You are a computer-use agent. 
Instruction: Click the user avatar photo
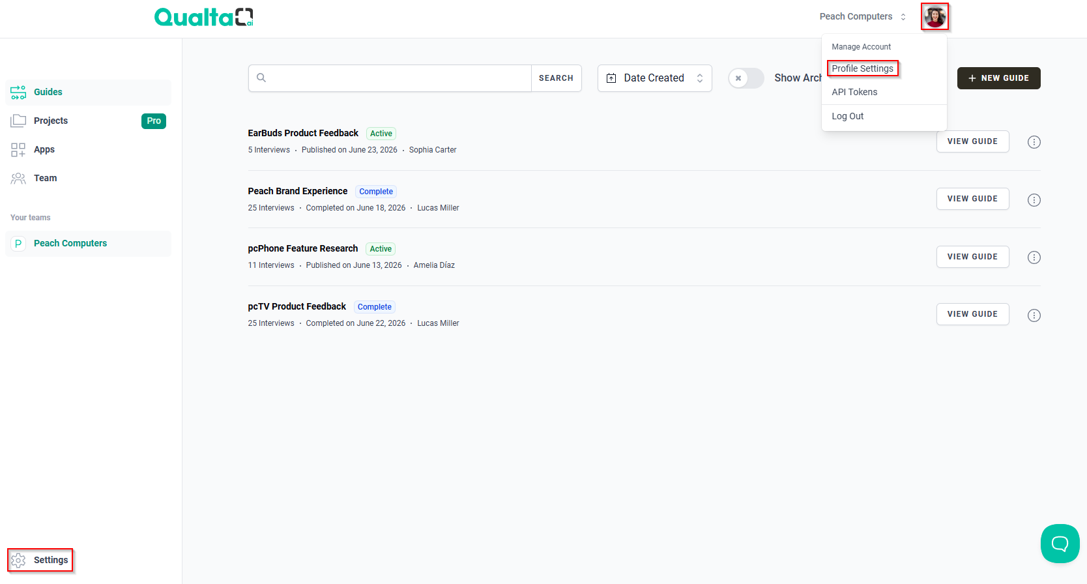click(x=935, y=16)
